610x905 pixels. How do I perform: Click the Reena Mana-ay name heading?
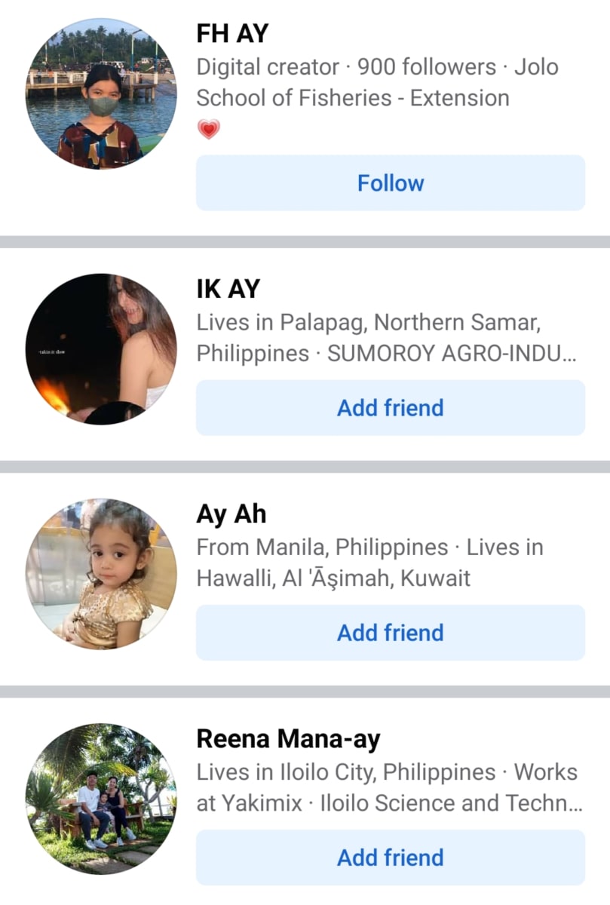coord(289,739)
